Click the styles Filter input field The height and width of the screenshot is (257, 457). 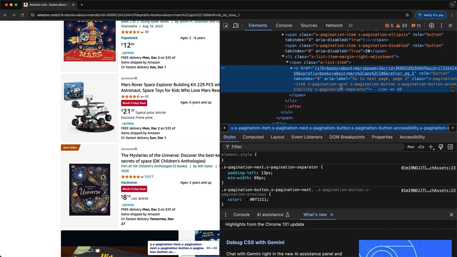(x=314, y=147)
